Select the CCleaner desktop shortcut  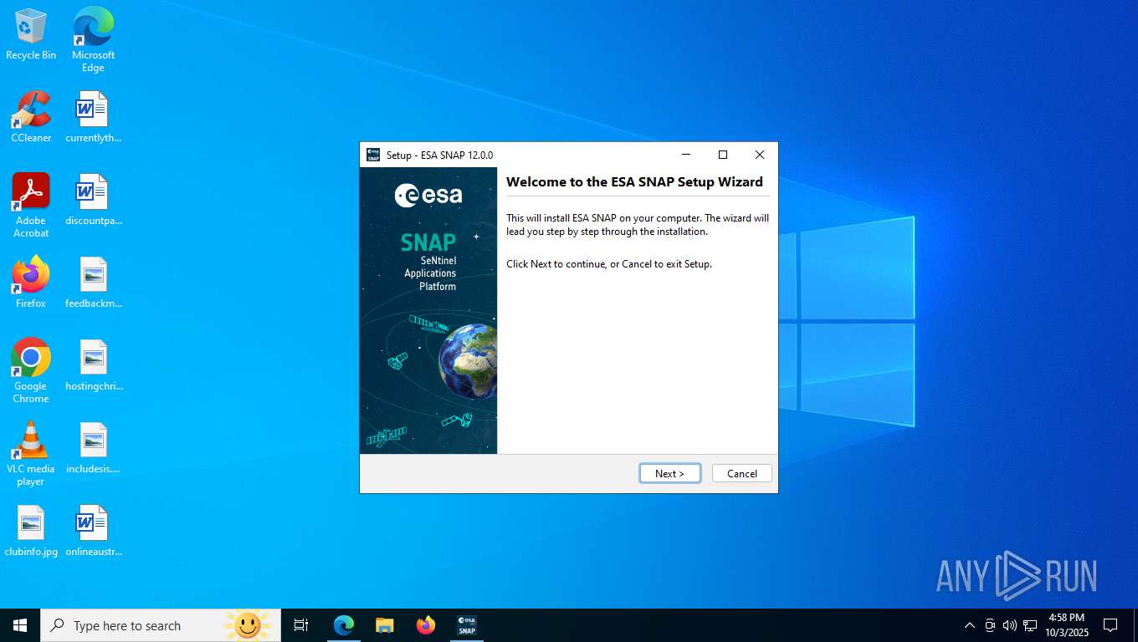pos(31,117)
